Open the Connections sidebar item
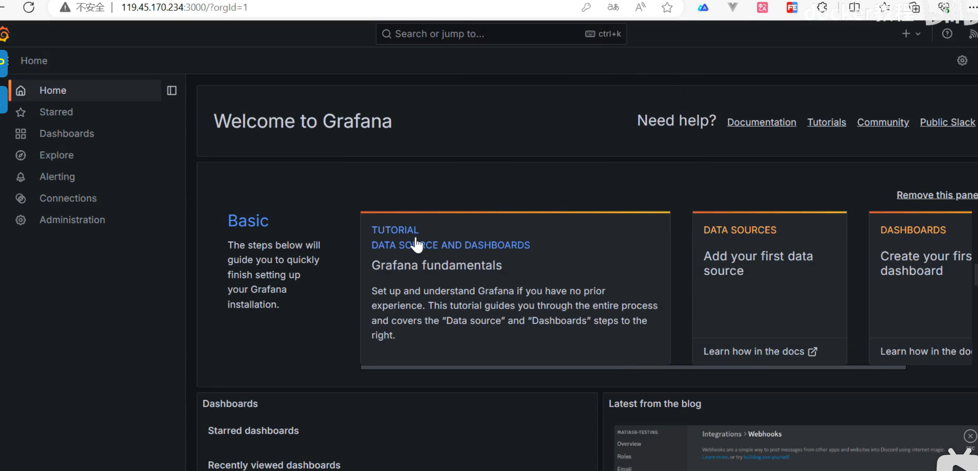 [x=68, y=198]
